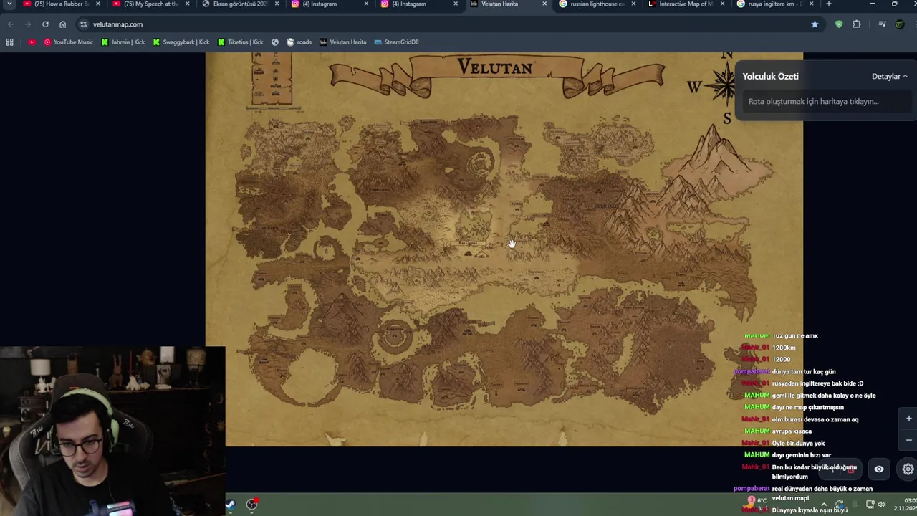Open the tab search dropdown arrow

coord(9,4)
